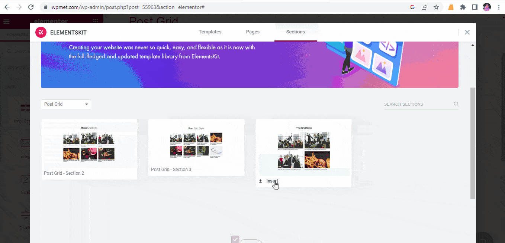Screen dimensions: 505x243
Task: Click the padlock site info icon
Action: click(x=46, y=7)
